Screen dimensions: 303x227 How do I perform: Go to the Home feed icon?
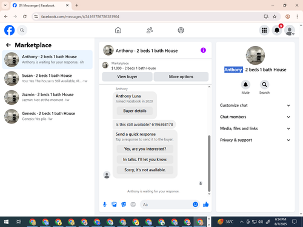118,30
